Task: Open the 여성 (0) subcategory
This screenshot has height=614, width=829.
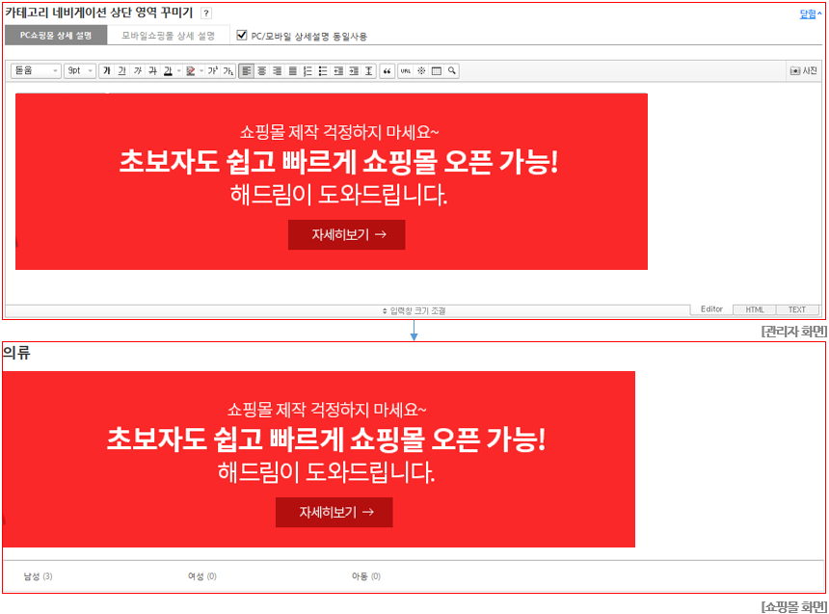Action: pyautogui.click(x=202, y=575)
